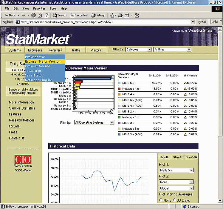Click the MSIE 5.x percent change triangle
This screenshot has width=223, height=209.
(185, 83)
